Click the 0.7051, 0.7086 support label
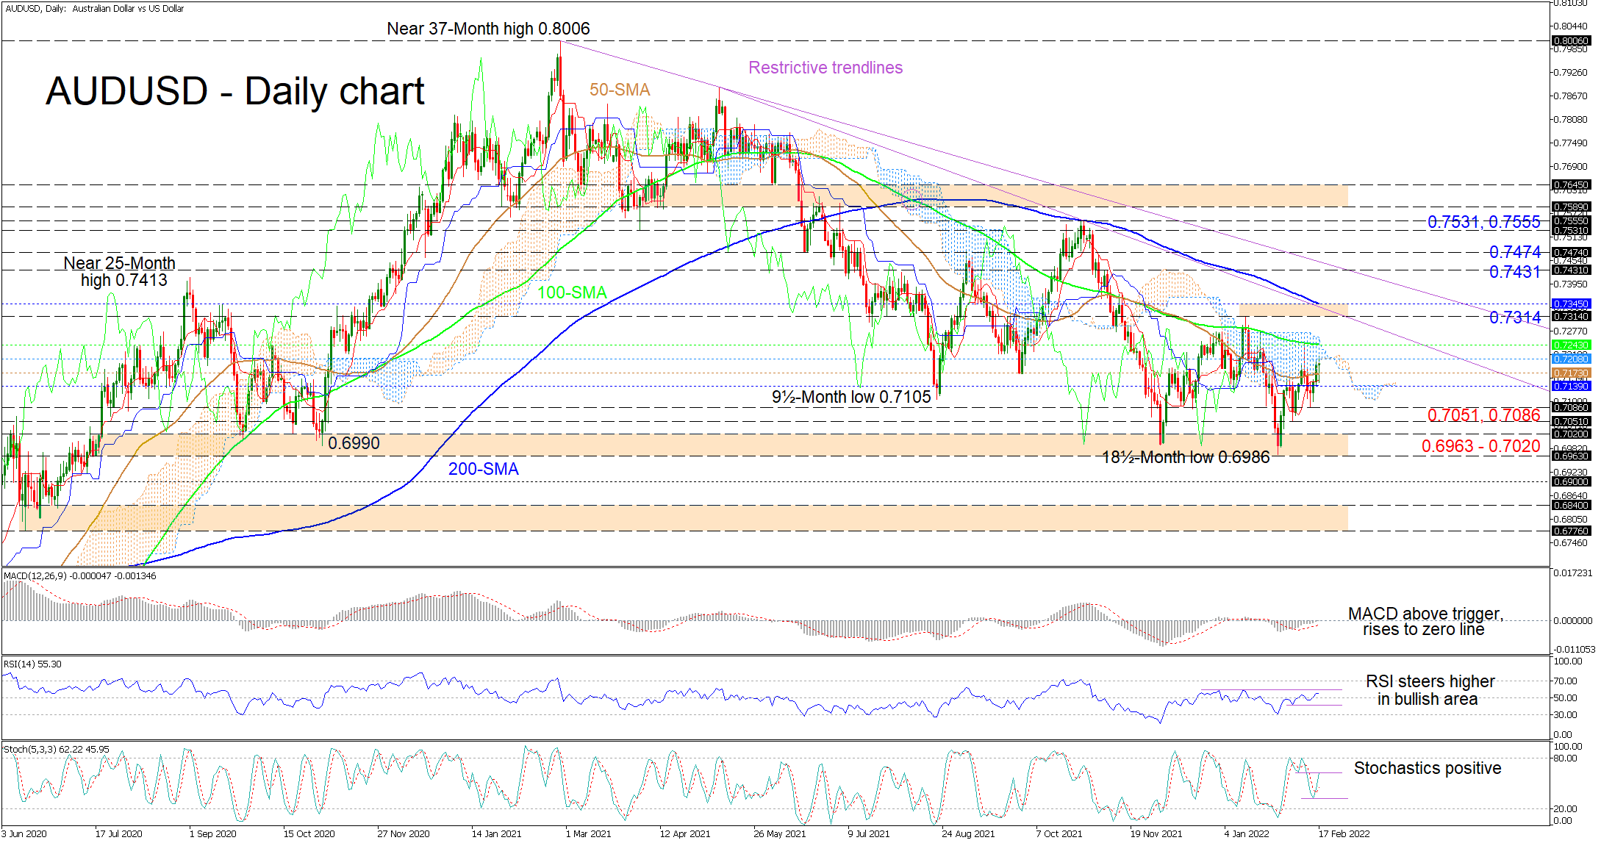The height and width of the screenshot is (843, 1601). point(1483,415)
